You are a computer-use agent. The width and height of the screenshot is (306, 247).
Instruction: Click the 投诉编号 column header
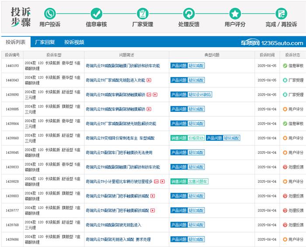click(12, 55)
